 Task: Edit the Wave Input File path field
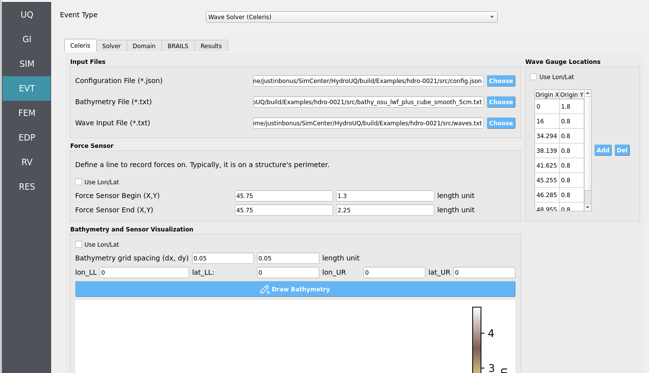[x=368, y=123]
